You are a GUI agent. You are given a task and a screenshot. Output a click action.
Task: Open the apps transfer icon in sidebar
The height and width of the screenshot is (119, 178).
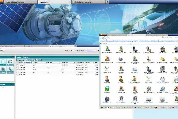[x=10, y=70]
